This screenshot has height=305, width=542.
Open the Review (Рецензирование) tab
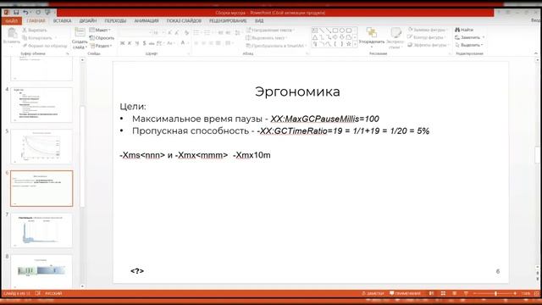point(228,21)
